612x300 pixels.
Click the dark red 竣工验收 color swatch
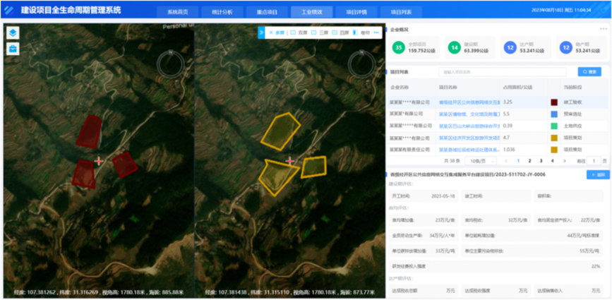click(x=554, y=102)
